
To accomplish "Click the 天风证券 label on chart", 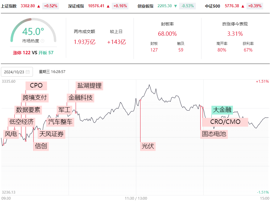I will (x=51, y=134).
